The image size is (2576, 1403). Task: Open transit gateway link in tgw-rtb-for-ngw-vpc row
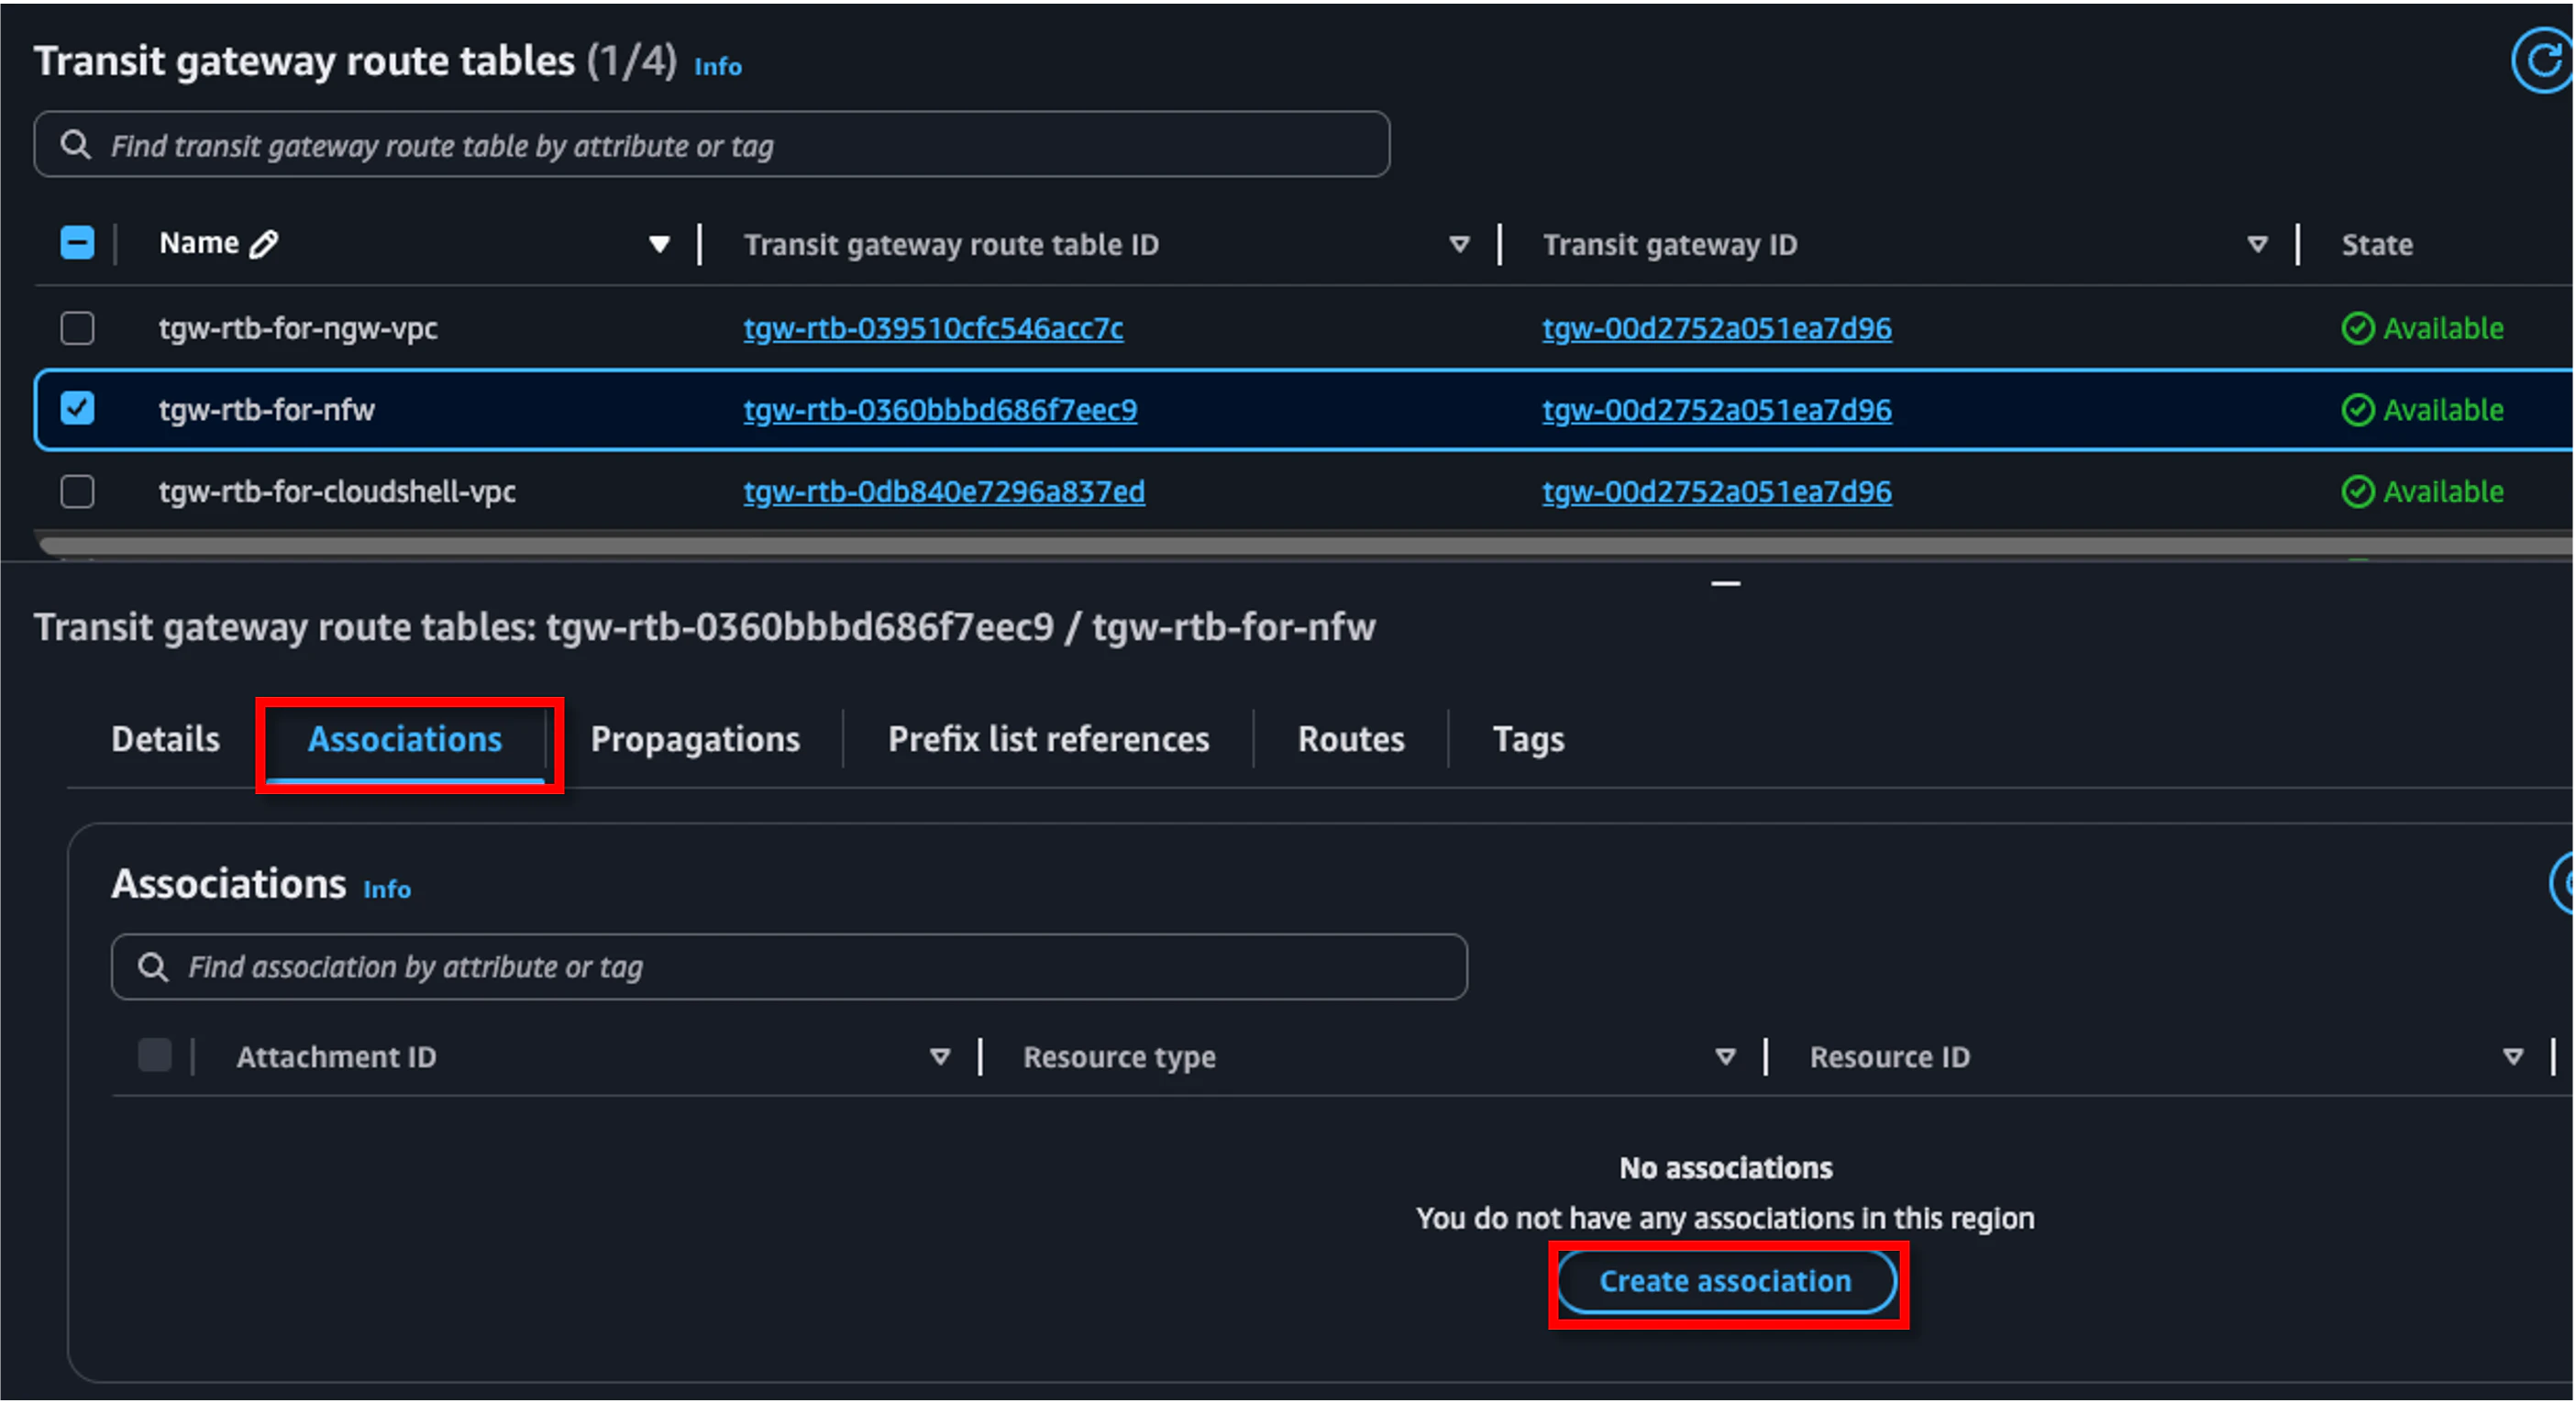pyautogui.click(x=1716, y=329)
